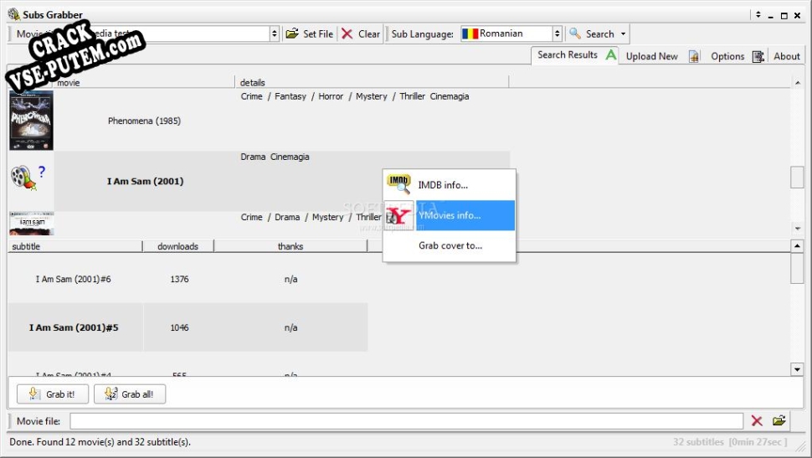
Task: Choose IMDB info... from context menu
Action: tap(449, 184)
